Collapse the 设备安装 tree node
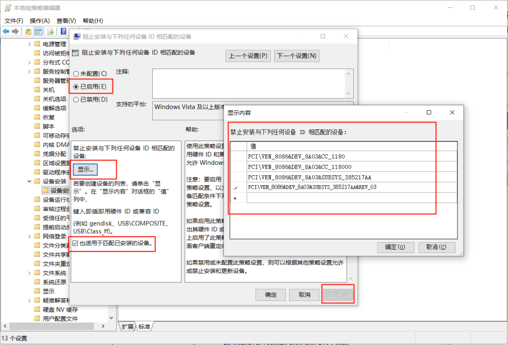The image size is (508, 345). tap(29, 181)
